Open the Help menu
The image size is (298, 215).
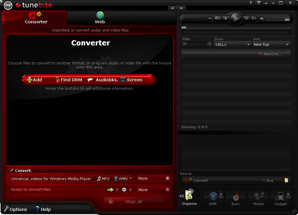tap(43, 209)
